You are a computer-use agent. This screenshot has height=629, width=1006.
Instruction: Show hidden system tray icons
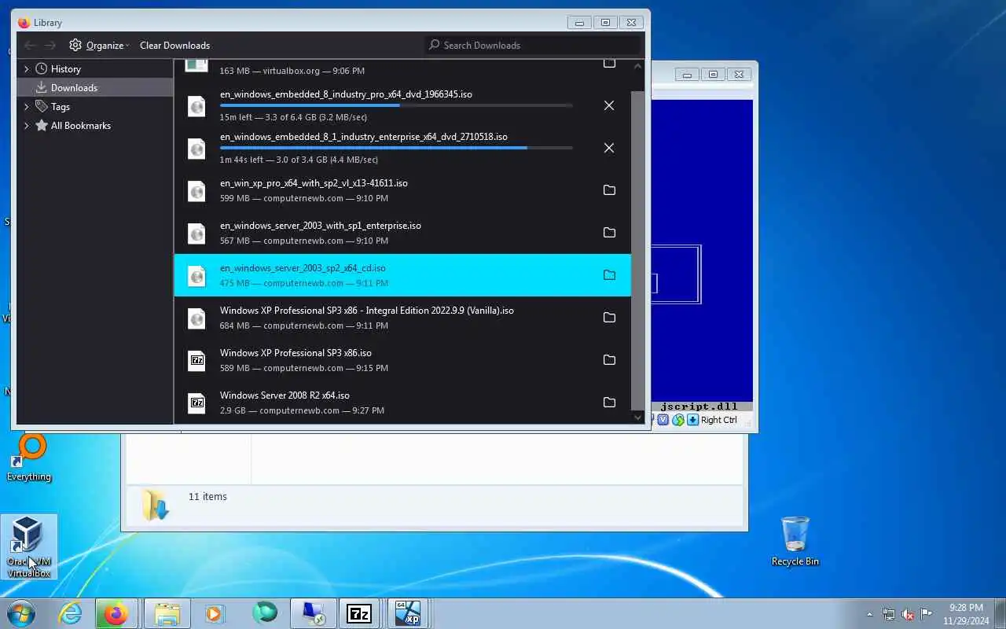pos(869,614)
